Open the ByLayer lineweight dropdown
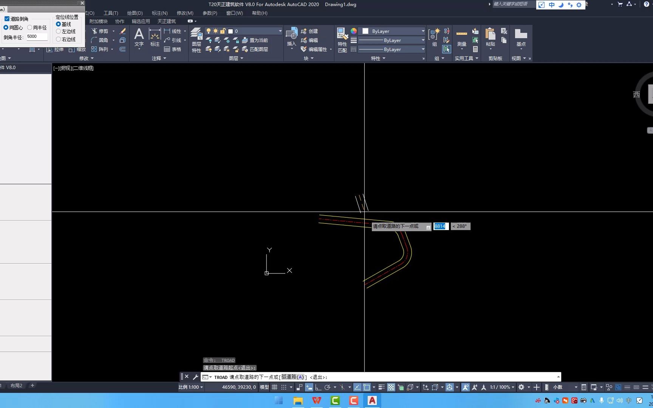Image resolution: width=653 pixels, height=408 pixels. tap(392, 40)
